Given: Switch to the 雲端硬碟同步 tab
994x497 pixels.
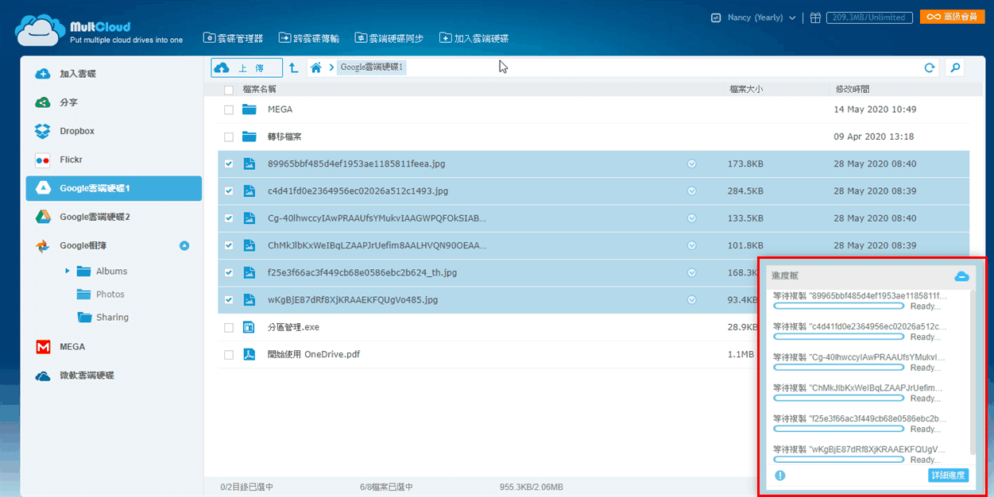Looking at the screenshot, I should [x=389, y=38].
